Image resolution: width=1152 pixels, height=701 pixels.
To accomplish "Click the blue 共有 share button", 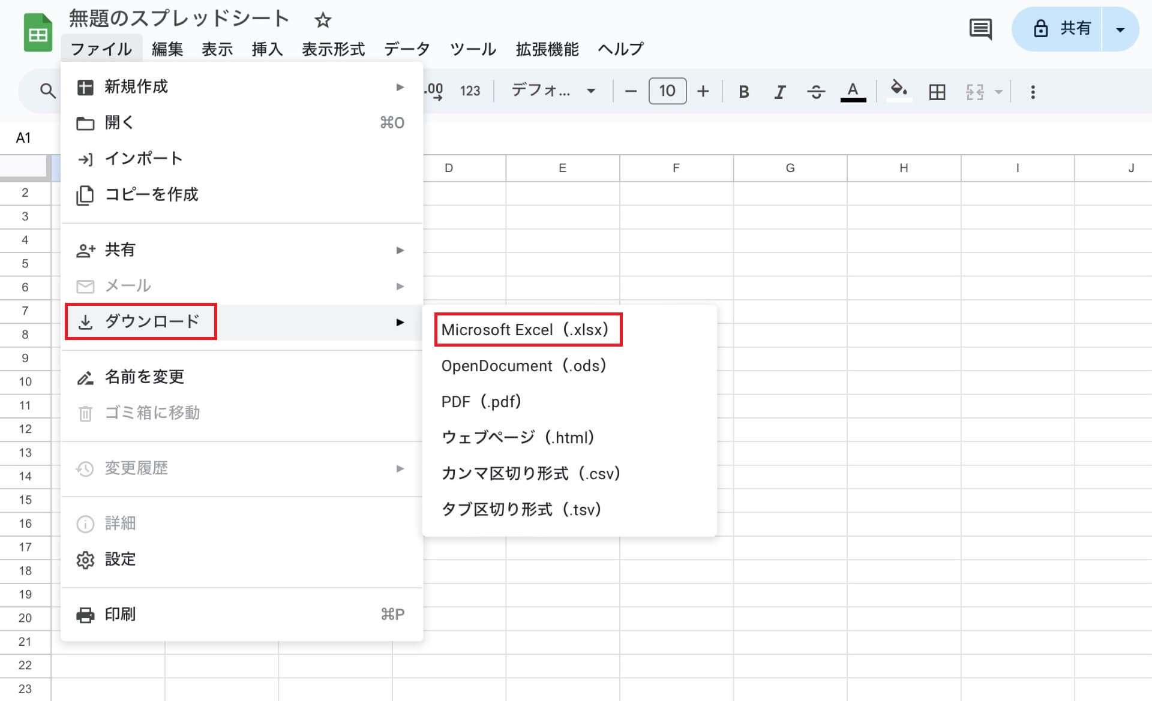I will click(x=1057, y=29).
